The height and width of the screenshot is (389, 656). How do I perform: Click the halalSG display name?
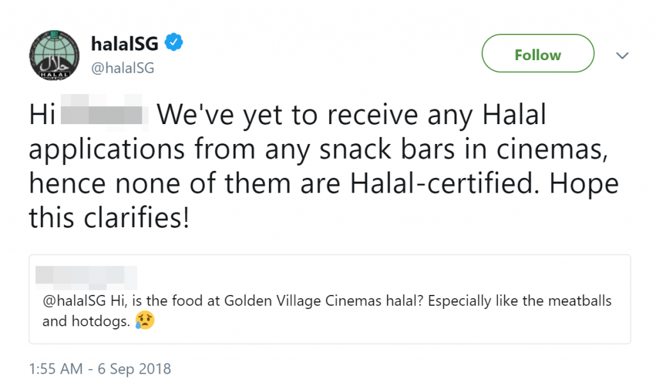point(124,42)
